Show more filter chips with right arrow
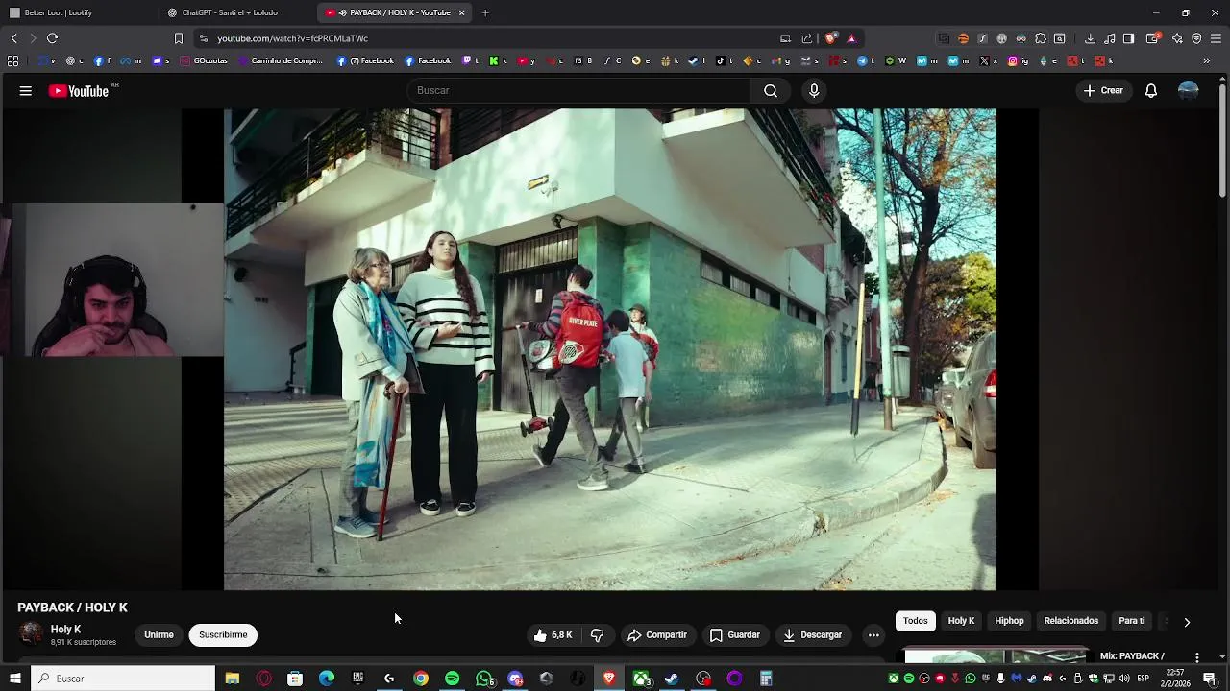The image size is (1230, 691). [1187, 622]
